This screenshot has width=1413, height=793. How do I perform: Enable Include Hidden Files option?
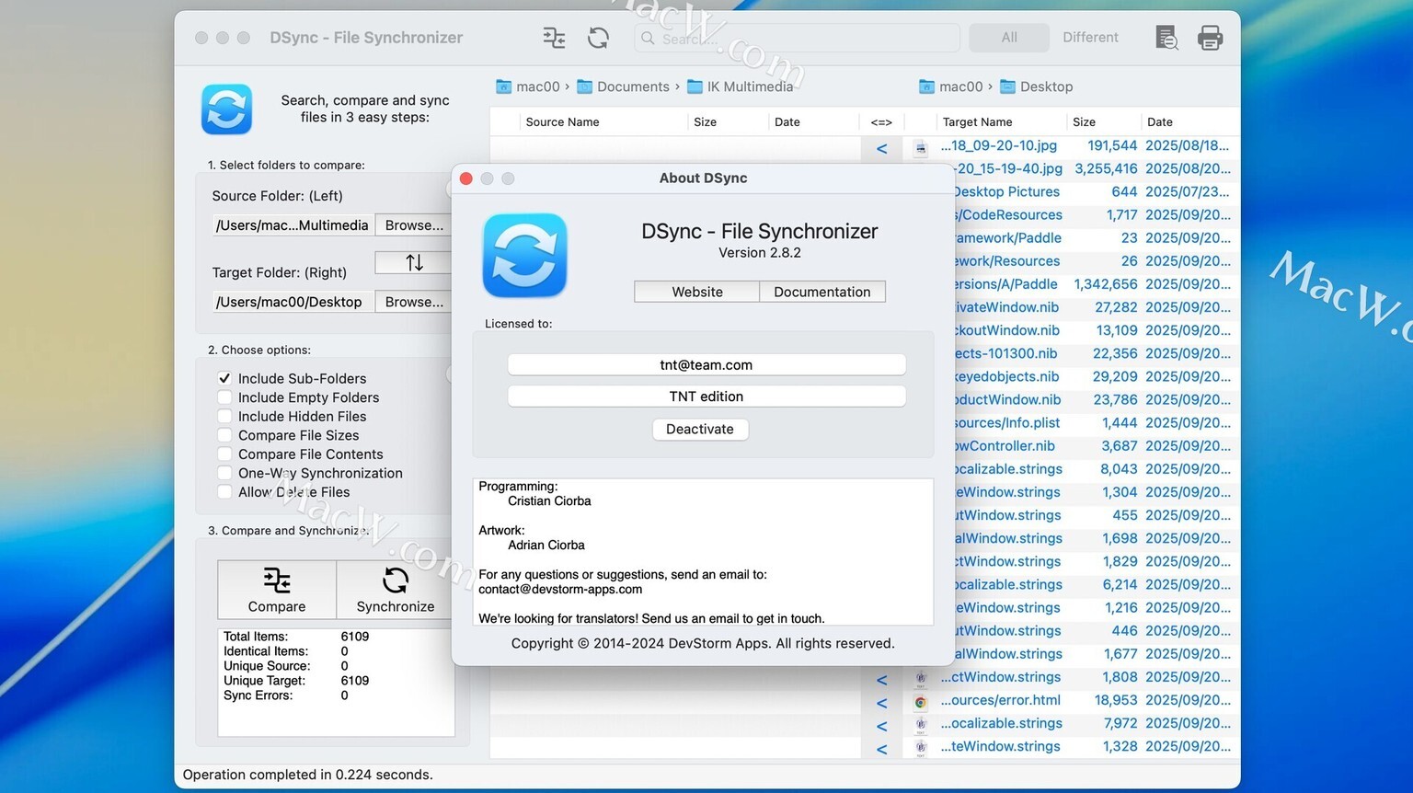click(224, 417)
